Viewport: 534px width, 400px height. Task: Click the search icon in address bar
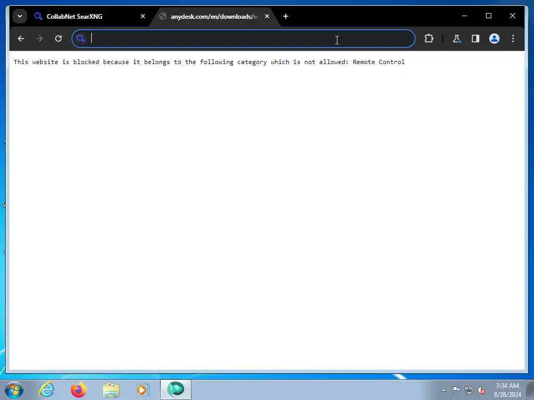[80, 39]
